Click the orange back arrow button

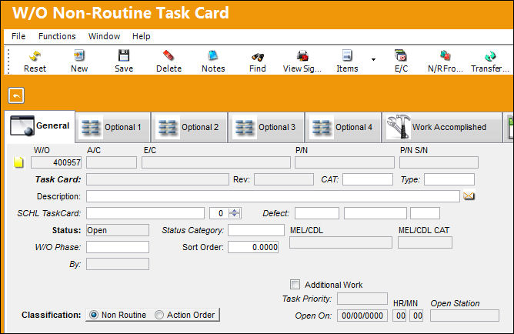[x=16, y=95]
